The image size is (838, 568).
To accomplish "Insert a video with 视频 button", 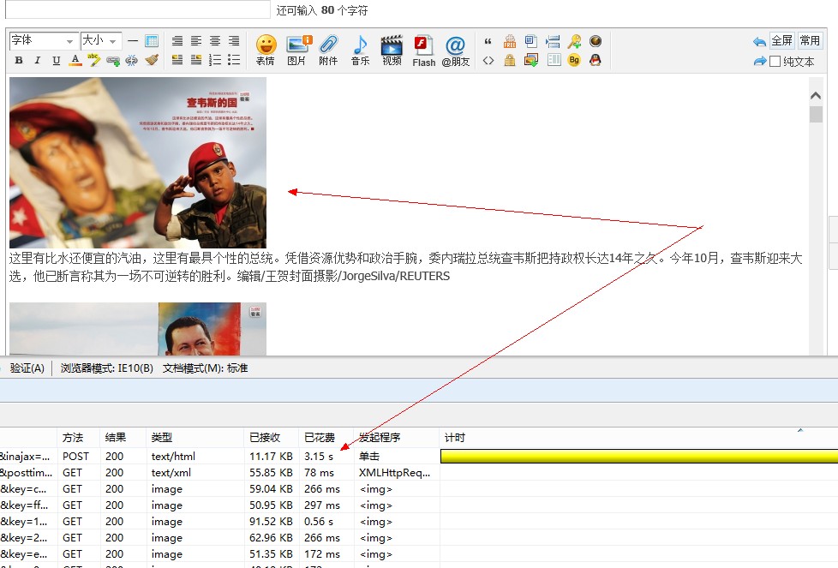I will coord(392,51).
